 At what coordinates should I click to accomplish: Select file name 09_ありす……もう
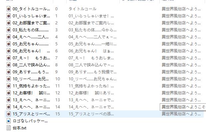coord(31,72)
